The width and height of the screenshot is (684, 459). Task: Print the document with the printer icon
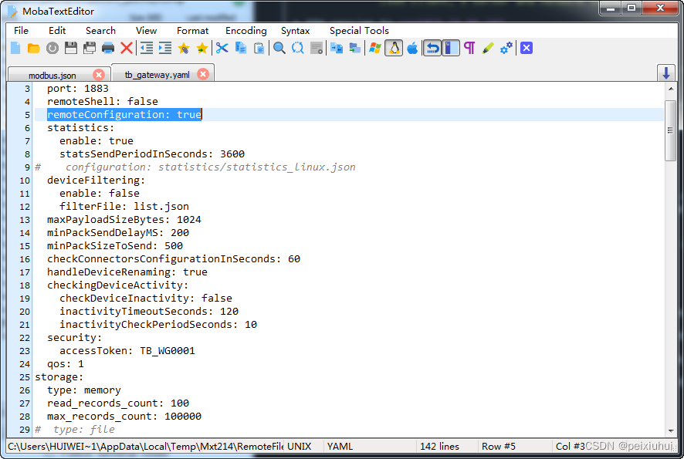click(108, 48)
